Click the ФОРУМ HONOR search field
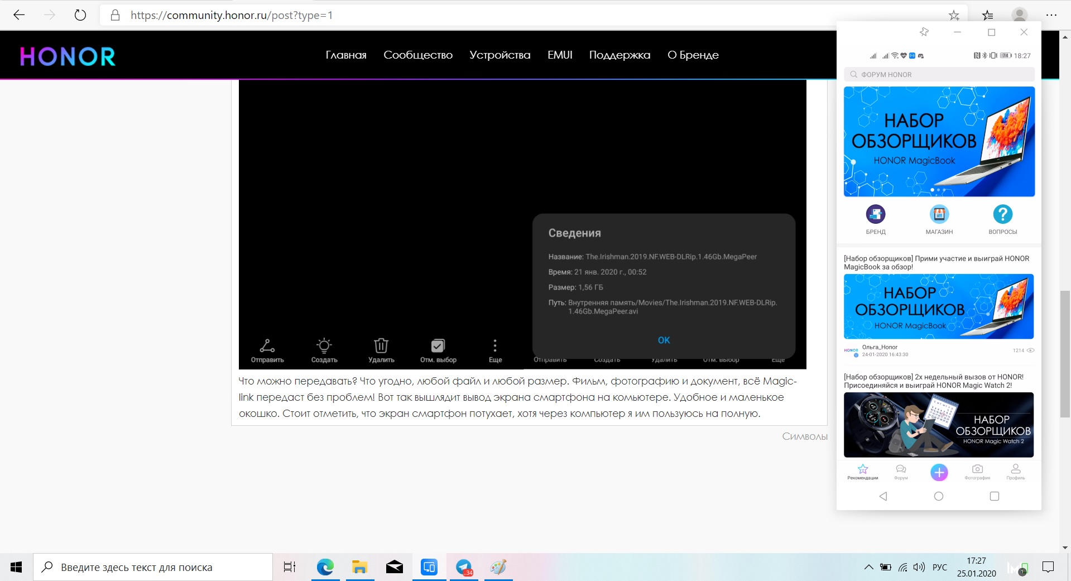The image size is (1071, 581). click(939, 74)
